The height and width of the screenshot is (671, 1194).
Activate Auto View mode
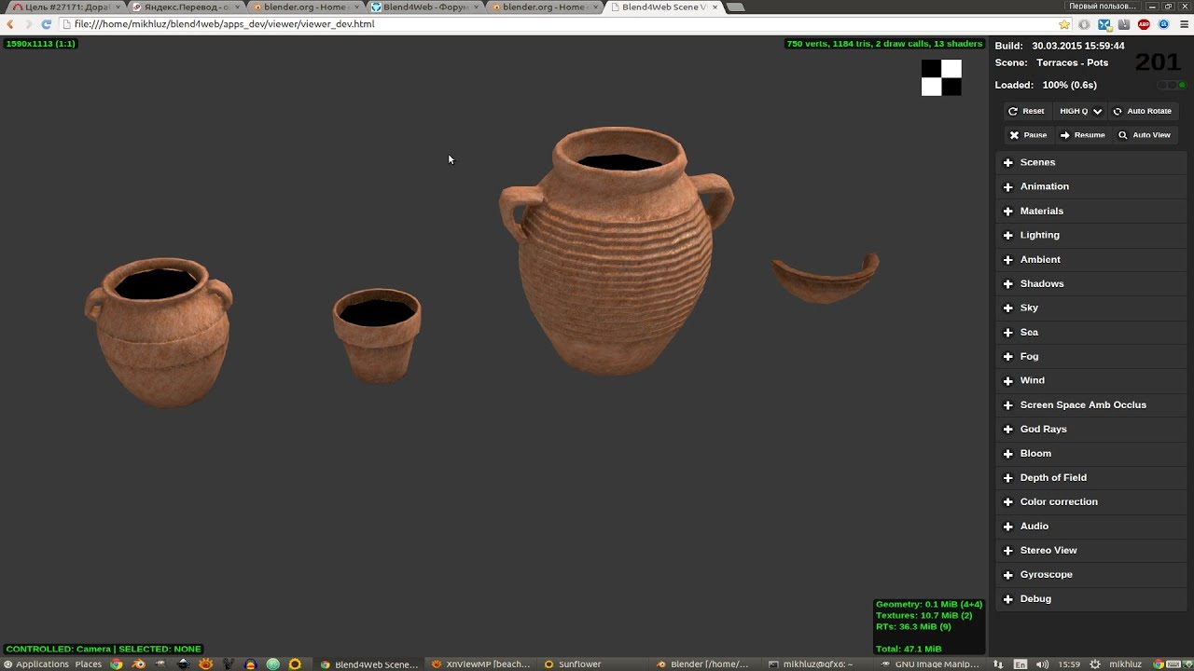[x=1144, y=135]
